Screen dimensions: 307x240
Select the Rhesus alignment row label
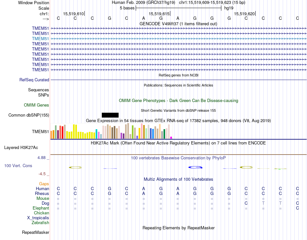[x=42, y=193]
